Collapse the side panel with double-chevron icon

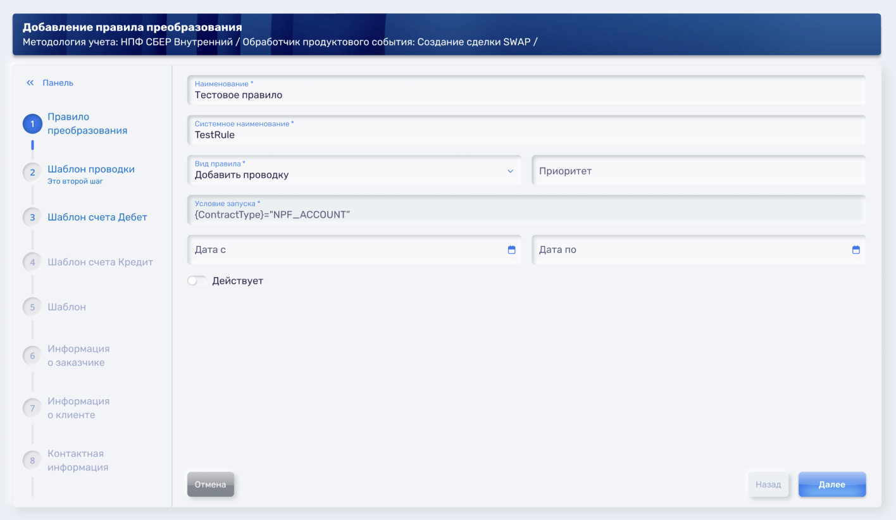click(x=30, y=83)
